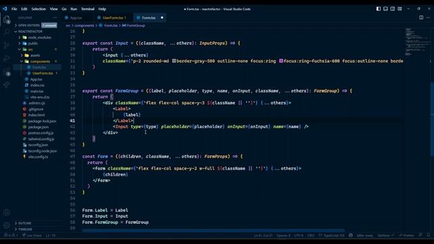
Task: Open editor more actions ellipsis
Action: [428, 18]
